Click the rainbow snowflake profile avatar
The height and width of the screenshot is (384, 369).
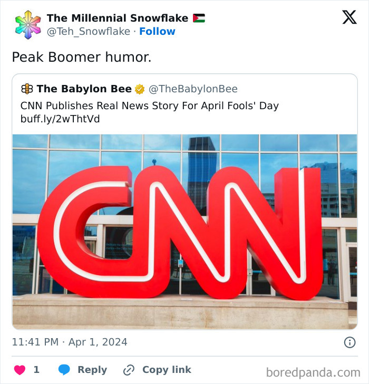(x=28, y=25)
